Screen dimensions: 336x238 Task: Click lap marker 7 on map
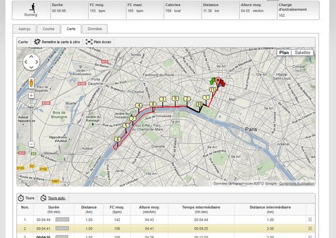coord(133,119)
